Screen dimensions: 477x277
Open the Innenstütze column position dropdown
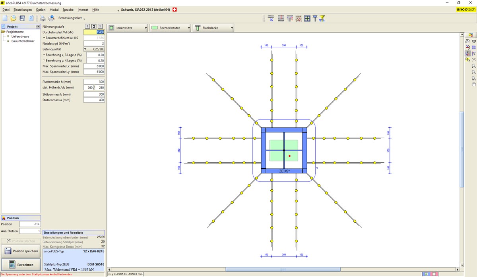pos(128,28)
